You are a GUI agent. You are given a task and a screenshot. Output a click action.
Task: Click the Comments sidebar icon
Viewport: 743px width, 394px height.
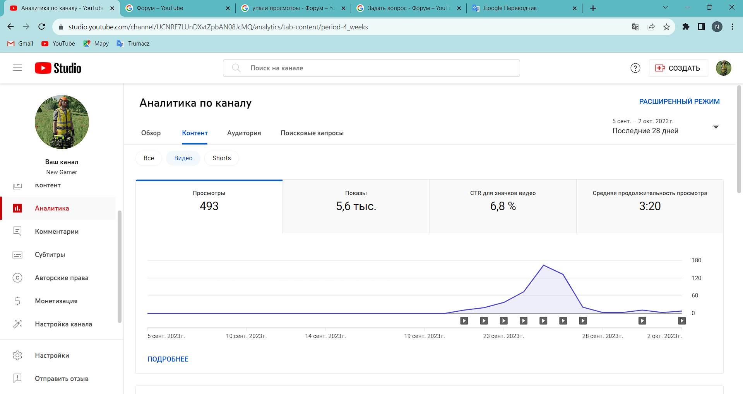[x=17, y=231]
